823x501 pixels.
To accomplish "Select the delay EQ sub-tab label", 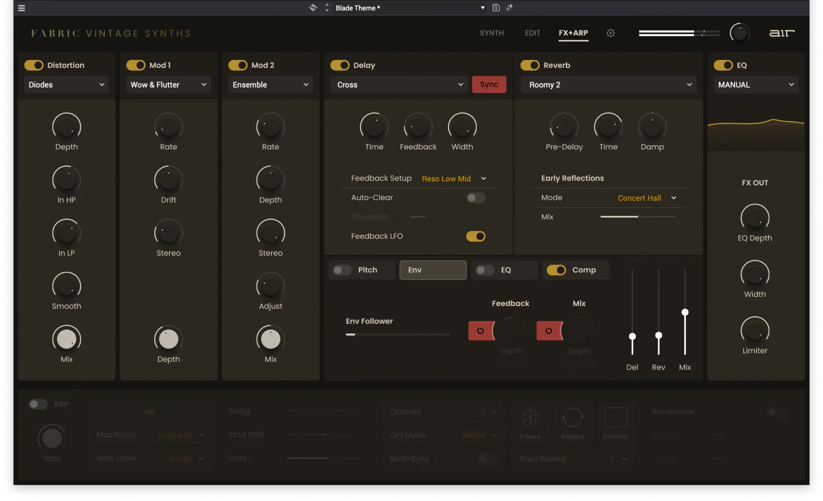I will point(506,270).
